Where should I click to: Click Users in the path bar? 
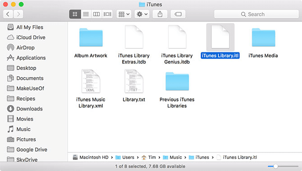pos(125,157)
